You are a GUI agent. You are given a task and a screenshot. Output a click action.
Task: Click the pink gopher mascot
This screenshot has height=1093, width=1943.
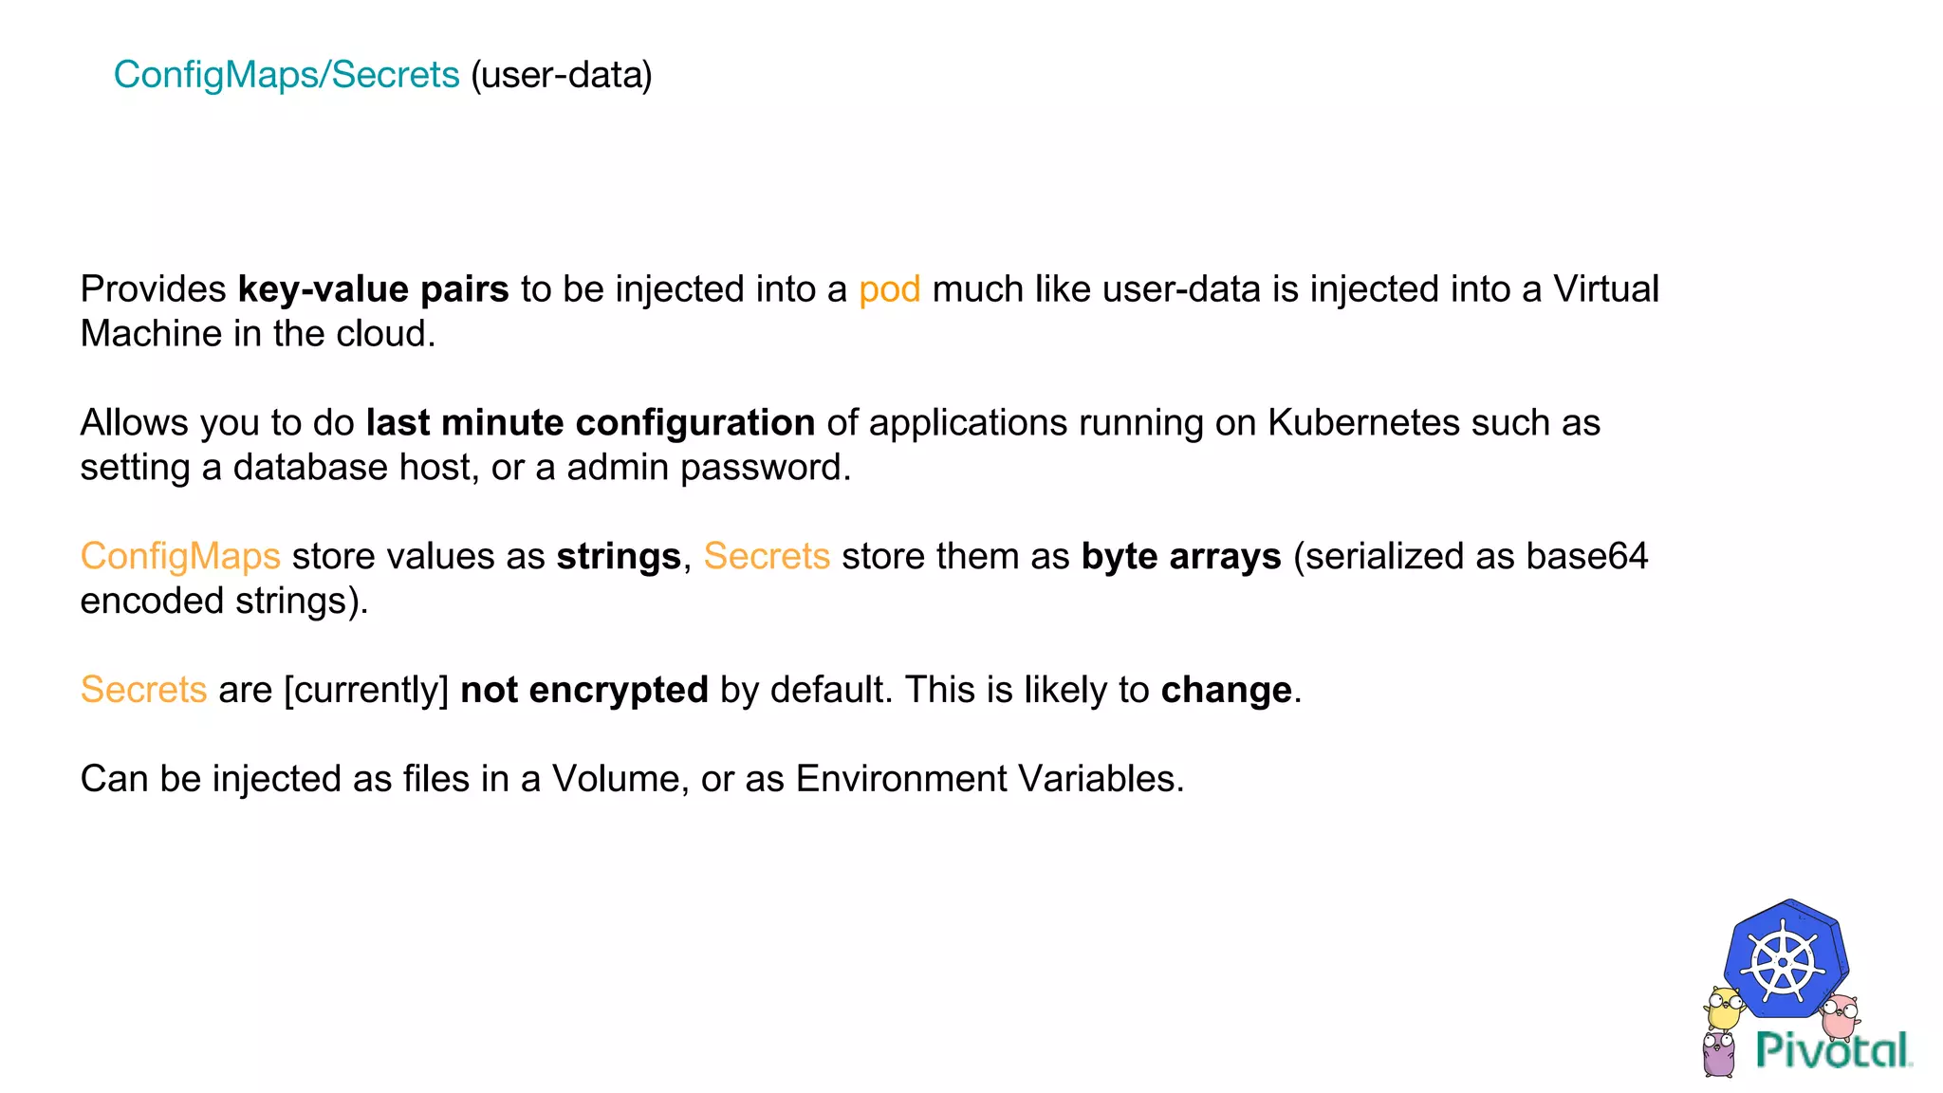click(1841, 1015)
